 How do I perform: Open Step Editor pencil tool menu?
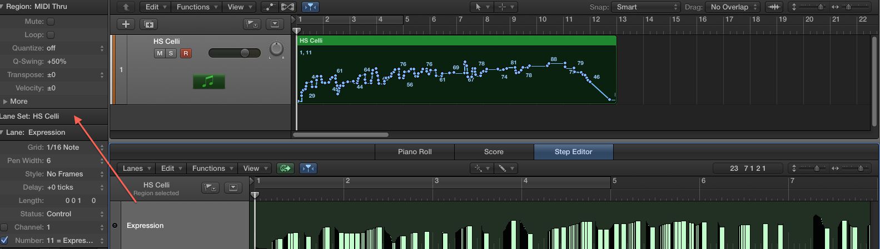coord(505,169)
